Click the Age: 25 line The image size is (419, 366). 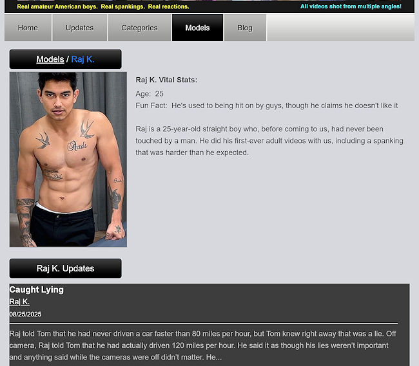150,94
